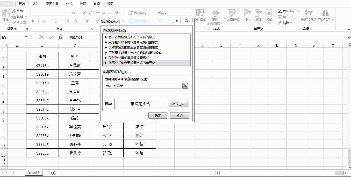Click the Font Color A icon
This screenshot has height=177, width=351.
76,21
